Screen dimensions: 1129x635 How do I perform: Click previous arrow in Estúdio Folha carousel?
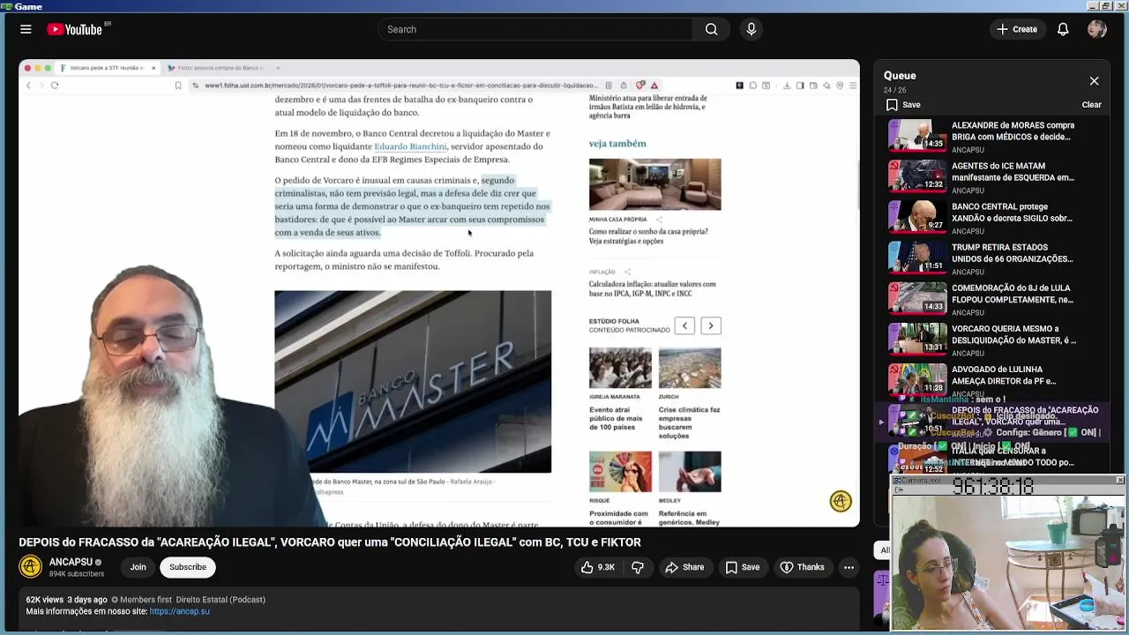pyautogui.click(x=684, y=326)
